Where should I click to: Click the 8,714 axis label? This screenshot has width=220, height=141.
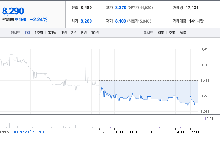[x=205, y=65]
